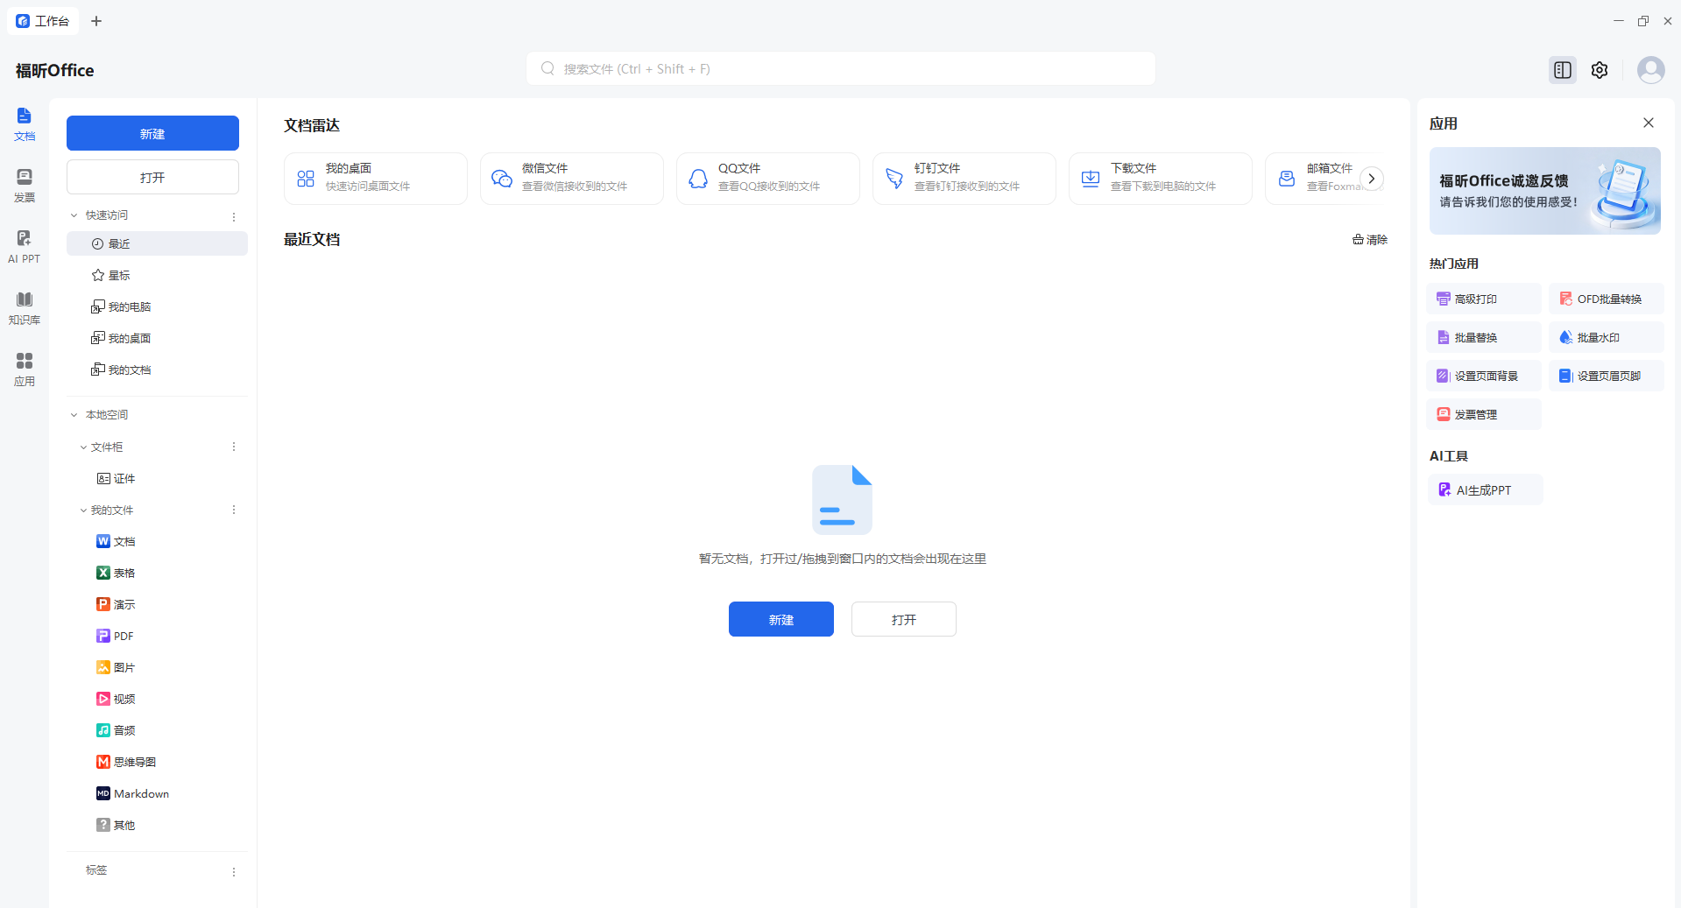Viewport: 1681px width, 908px height.
Task: Close the 应用 panel
Action: pos(1649,123)
